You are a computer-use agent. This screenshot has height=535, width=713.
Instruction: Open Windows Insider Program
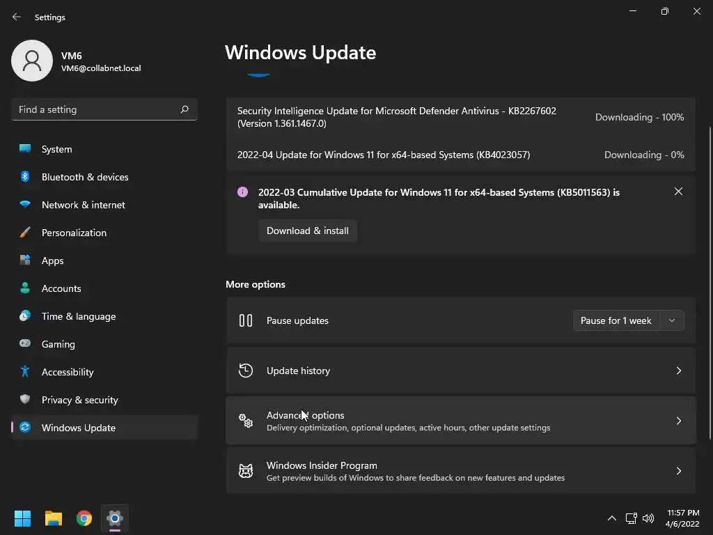tap(461, 471)
